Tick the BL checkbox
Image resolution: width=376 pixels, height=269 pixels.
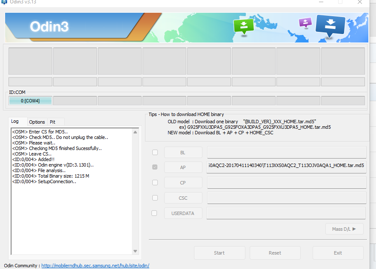coord(155,152)
